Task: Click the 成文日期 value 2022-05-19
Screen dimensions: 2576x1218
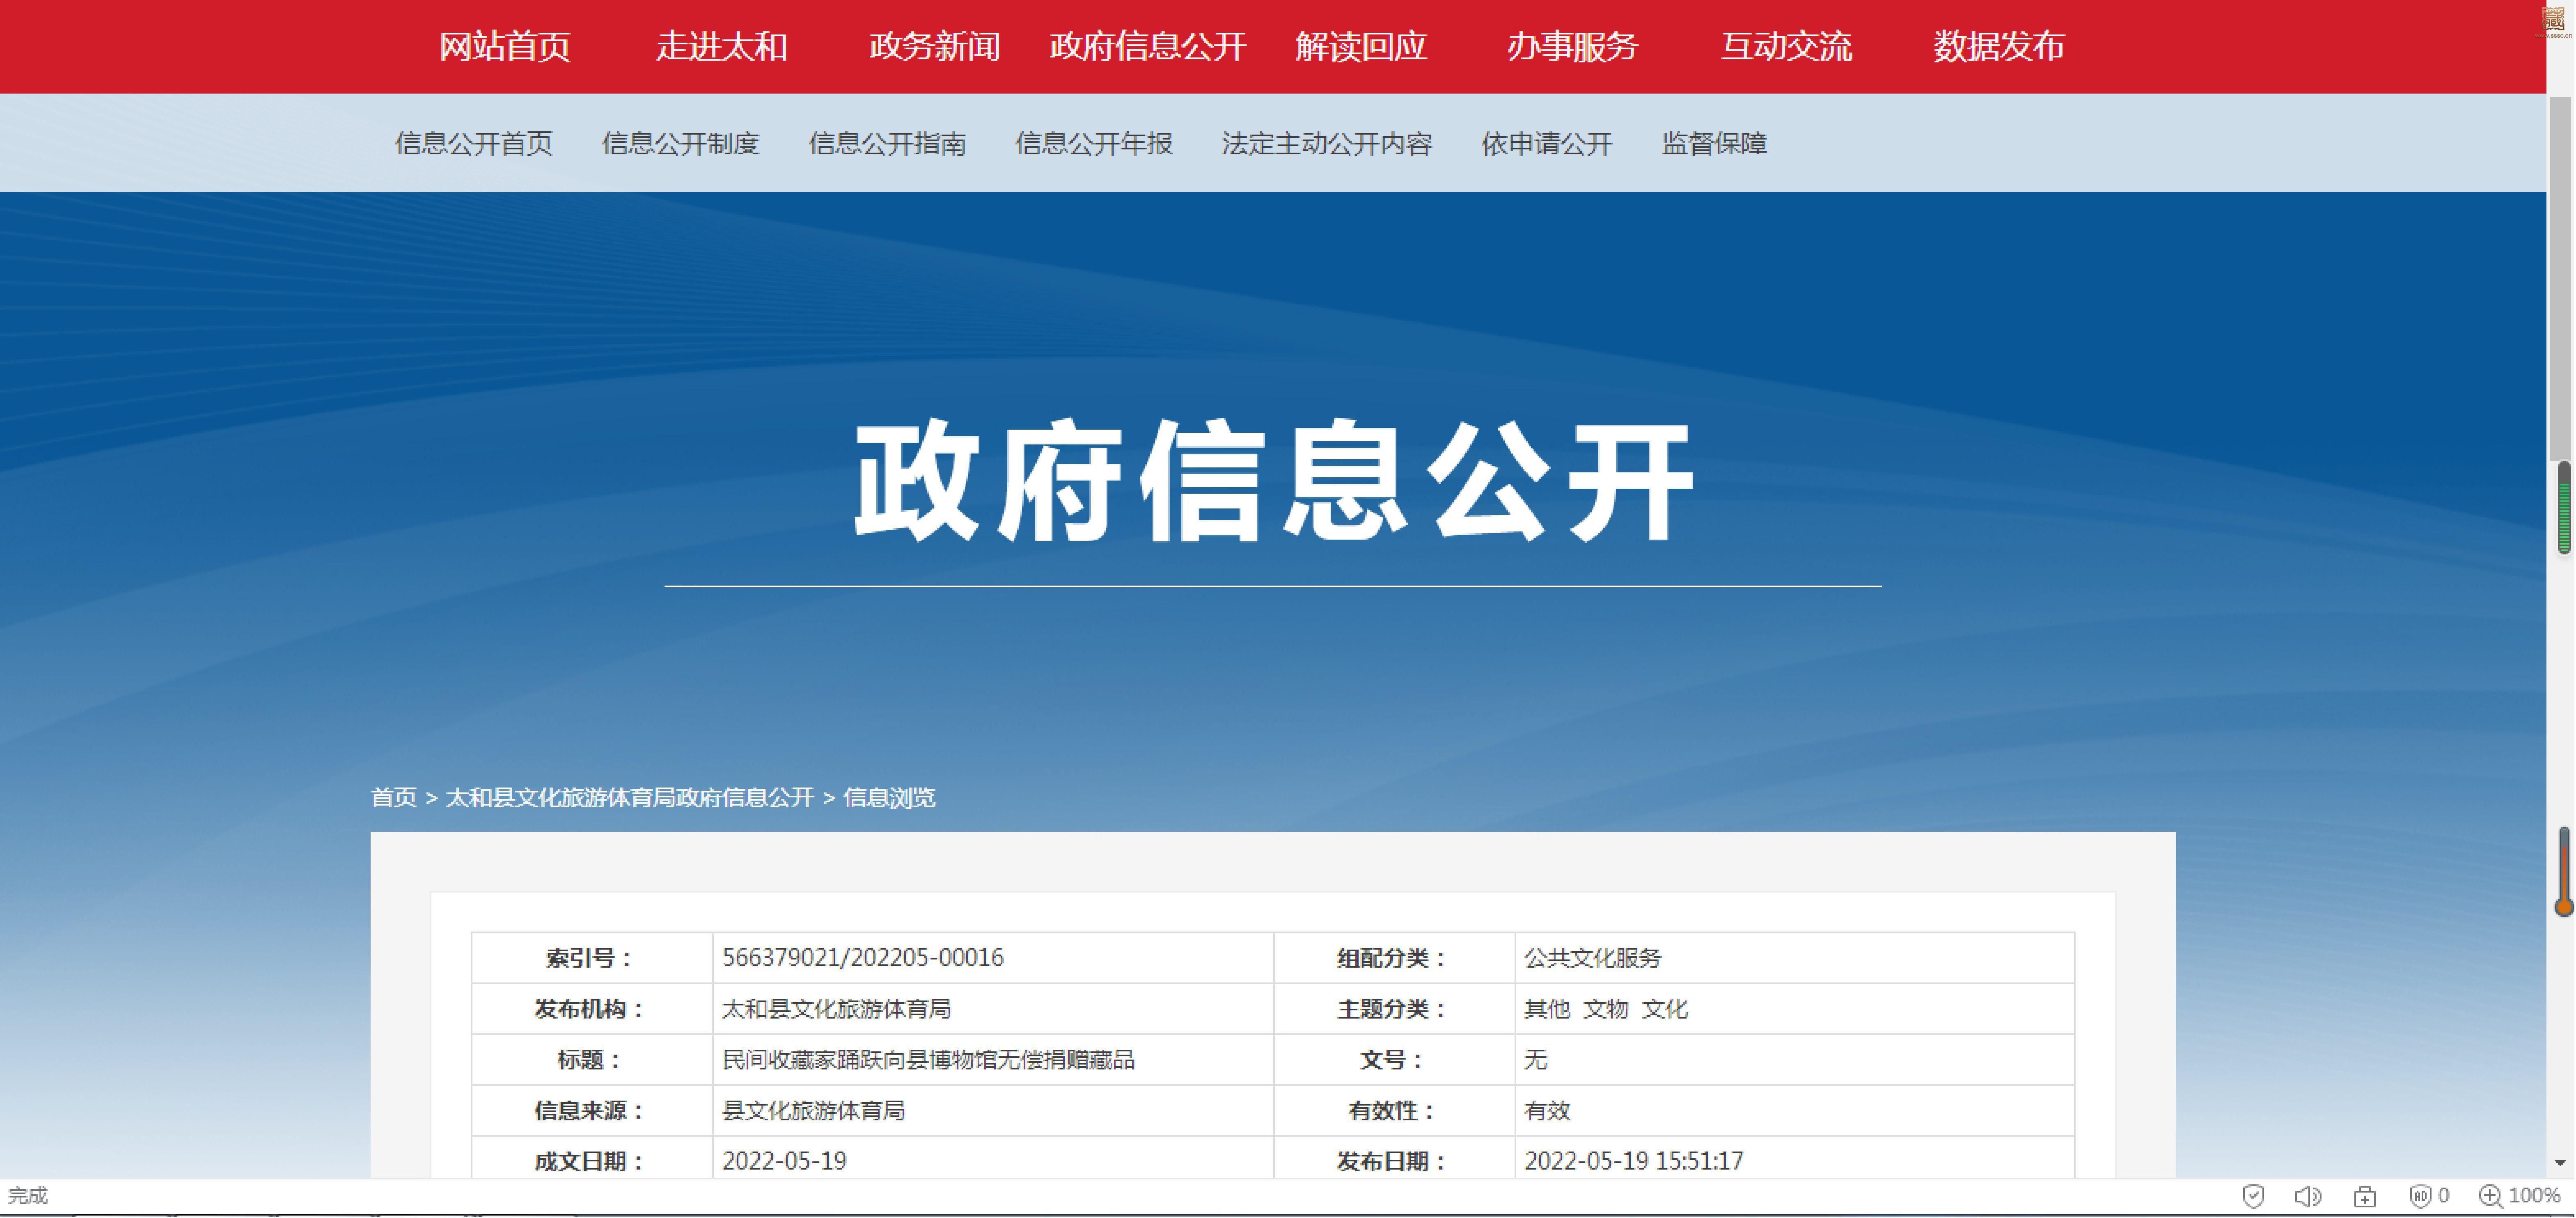Action: (x=784, y=1161)
